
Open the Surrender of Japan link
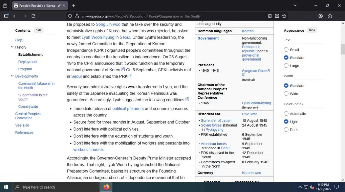(x=216, y=120)
